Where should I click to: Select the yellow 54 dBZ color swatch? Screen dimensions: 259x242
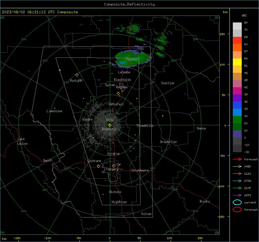[237, 62]
